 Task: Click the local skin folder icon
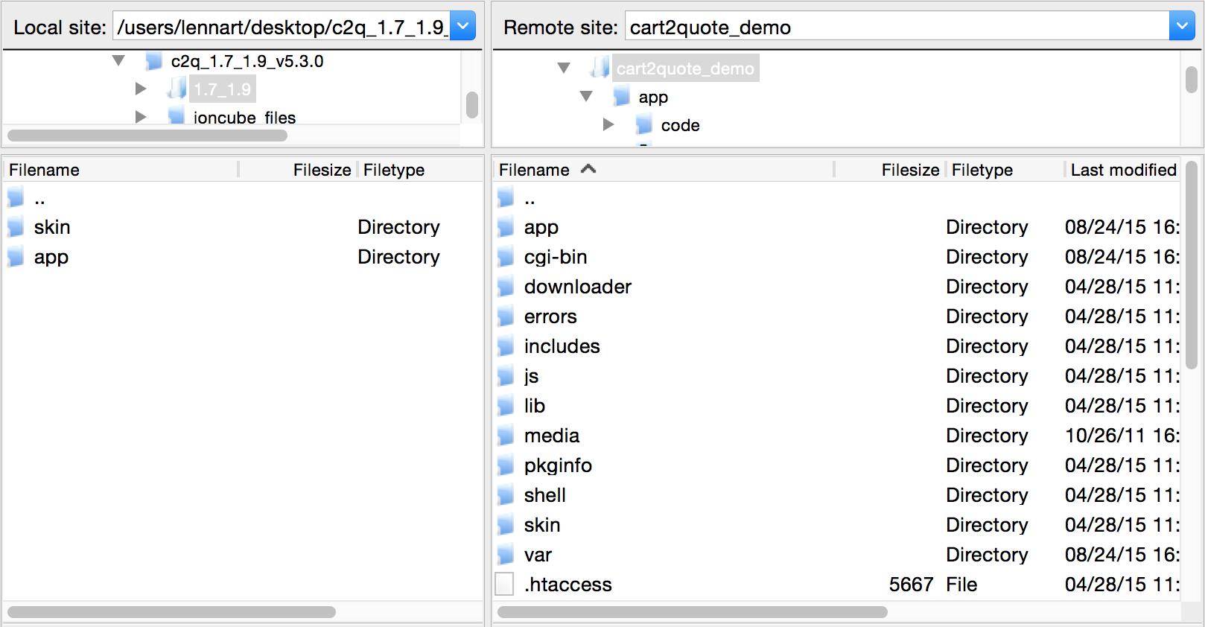[16, 226]
